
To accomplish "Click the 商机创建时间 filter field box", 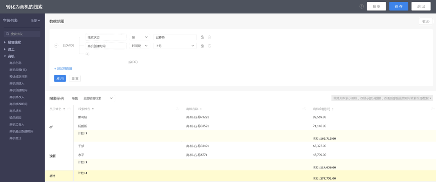I will pyautogui.click(x=106, y=46).
